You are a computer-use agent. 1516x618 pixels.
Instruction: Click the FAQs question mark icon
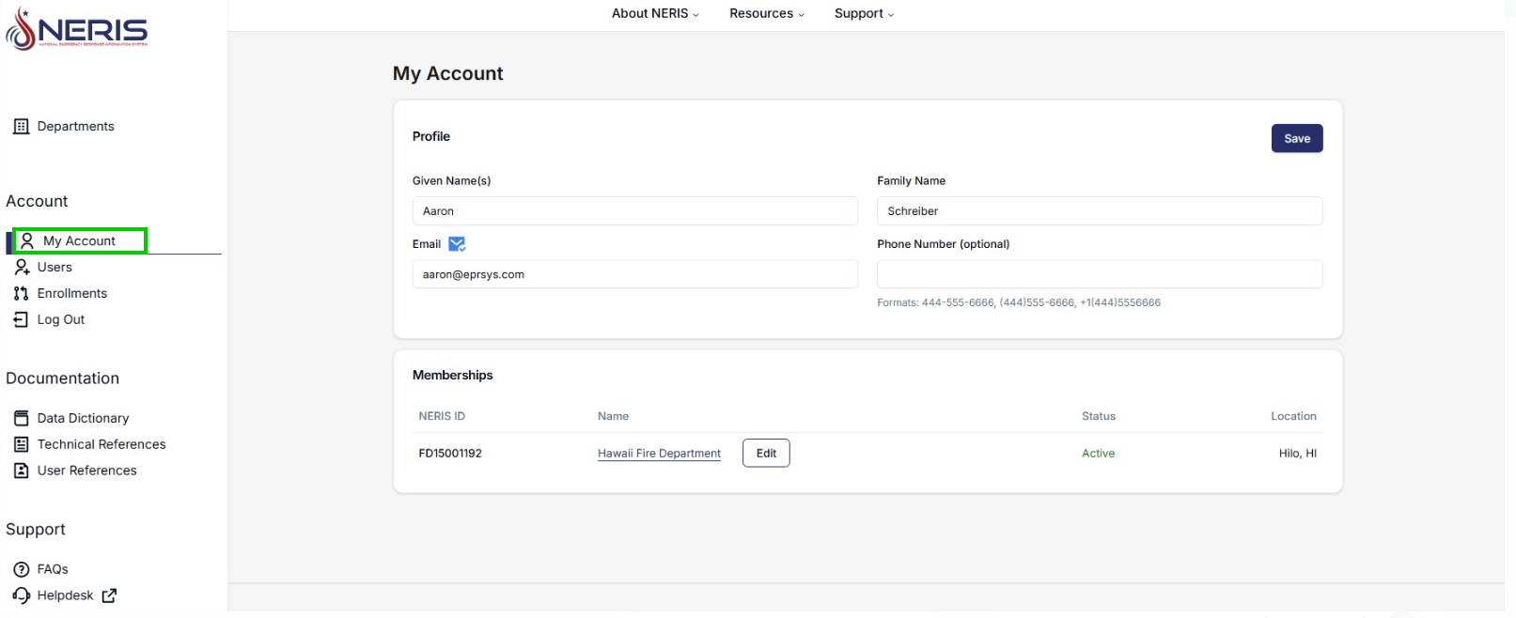(21, 570)
